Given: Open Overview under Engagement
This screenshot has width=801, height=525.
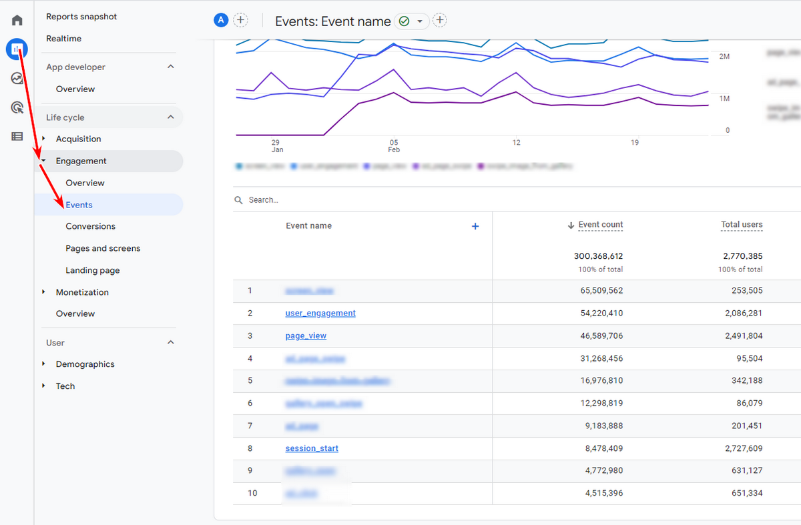Looking at the screenshot, I should (85, 183).
